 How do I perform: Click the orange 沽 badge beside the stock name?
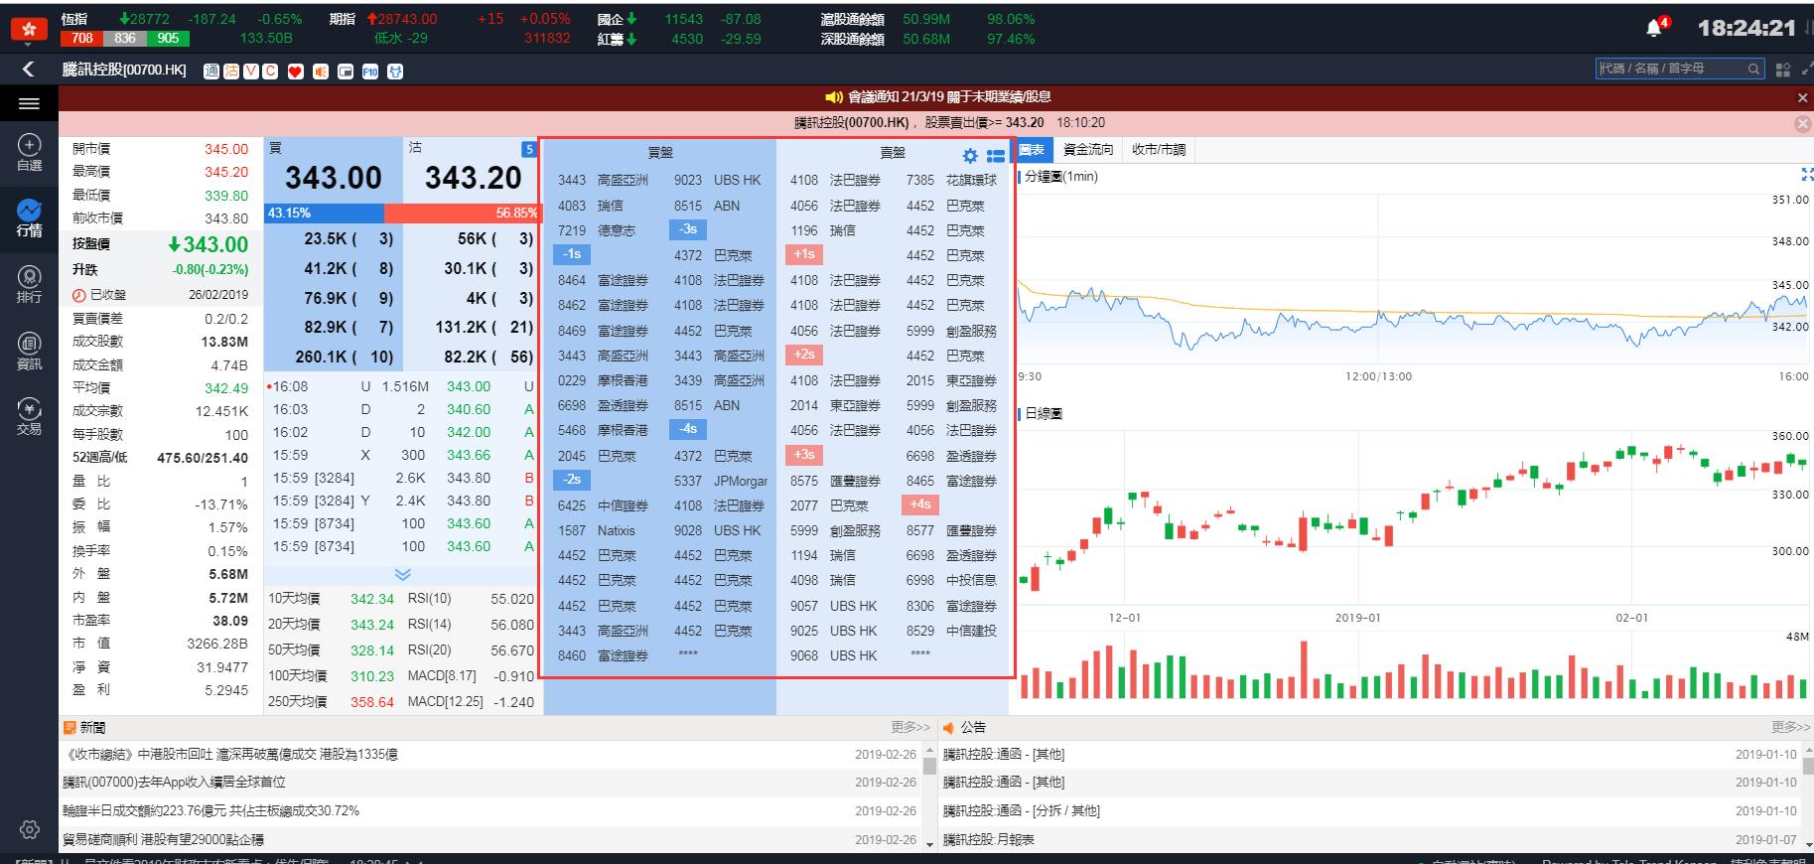(x=230, y=71)
